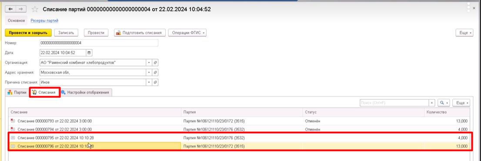Click the document icon of Списание 000000794
The image size is (481, 161).
[x=13, y=129]
